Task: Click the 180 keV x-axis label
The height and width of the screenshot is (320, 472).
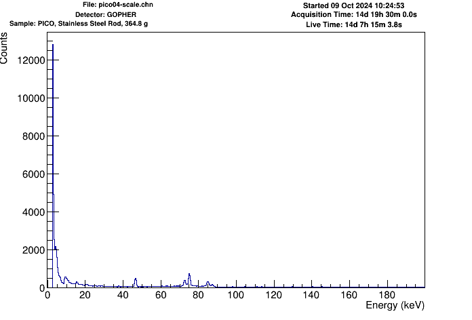Action: click(x=387, y=295)
